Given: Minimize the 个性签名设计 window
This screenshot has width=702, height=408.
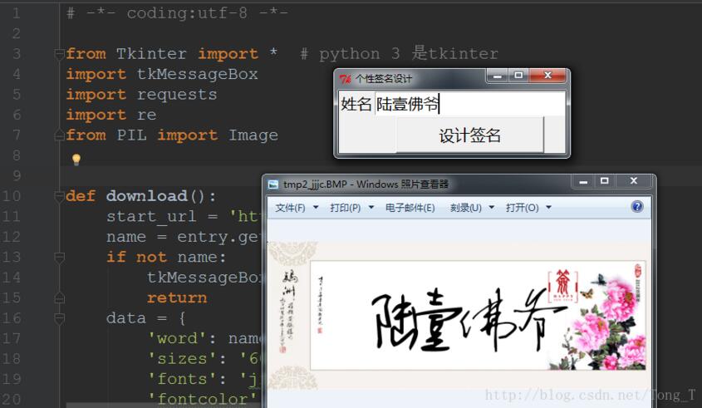Looking at the screenshot, I should point(497,76).
